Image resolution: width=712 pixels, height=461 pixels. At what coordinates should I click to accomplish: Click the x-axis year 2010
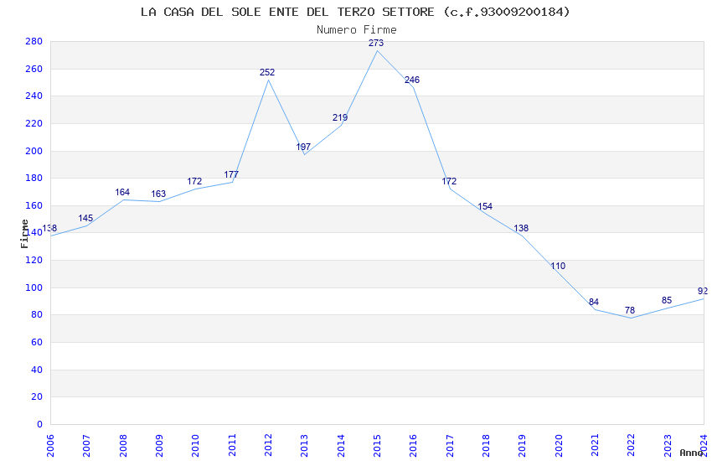pyautogui.click(x=196, y=446)
